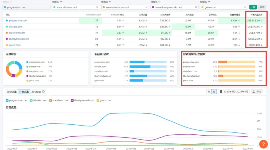This screenshot has height=150, width=270.
Task: Open 根域名 dropdown above geico field
Action: pos(205,2)
